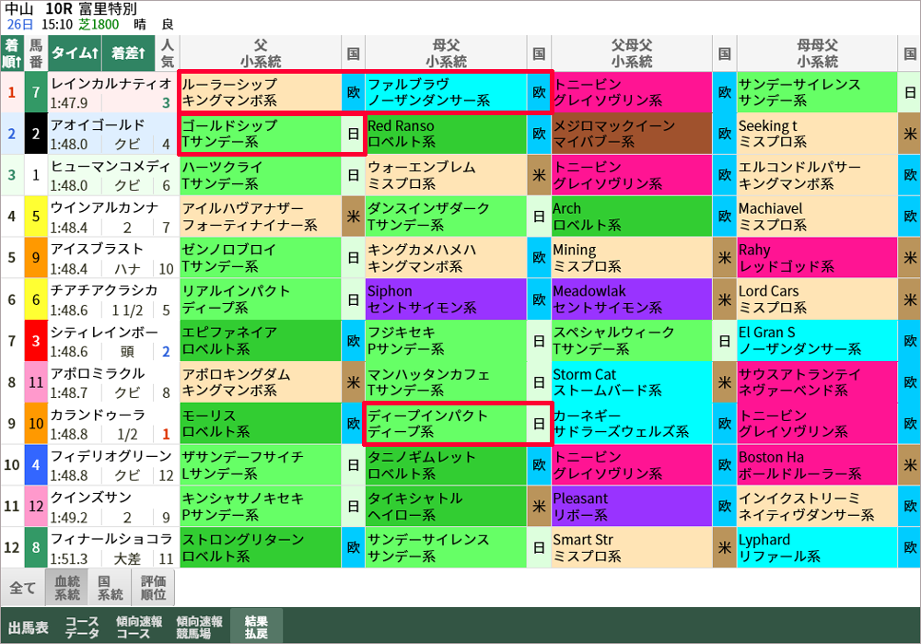Click the 馬番 column header
Image resolution: width=921 pixels, height=644 pixels.
36,53
